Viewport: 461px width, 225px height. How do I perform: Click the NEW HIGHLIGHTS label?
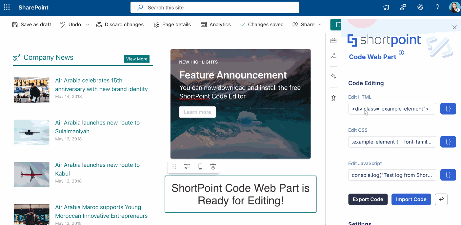pos(198,62)
